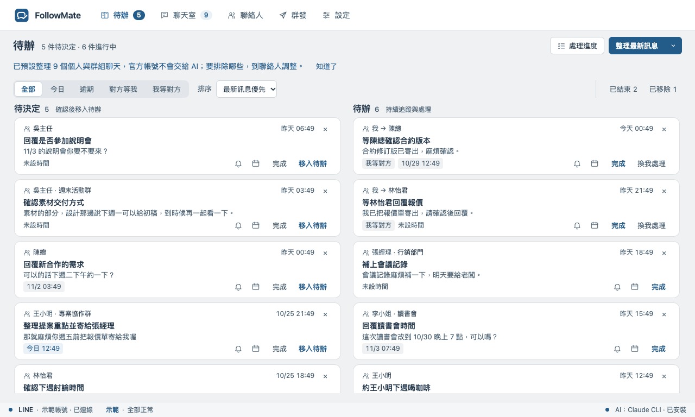Click calendar icon on 整理提案重點並寄給張經理 card
This screenshot has height=417, width=695.
point(256,349)
